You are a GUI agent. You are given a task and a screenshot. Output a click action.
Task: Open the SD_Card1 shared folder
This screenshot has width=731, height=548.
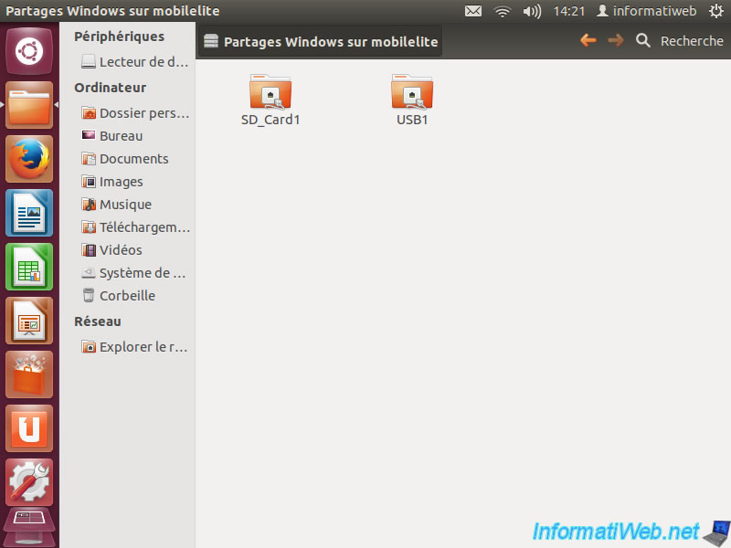click(270, 94)
